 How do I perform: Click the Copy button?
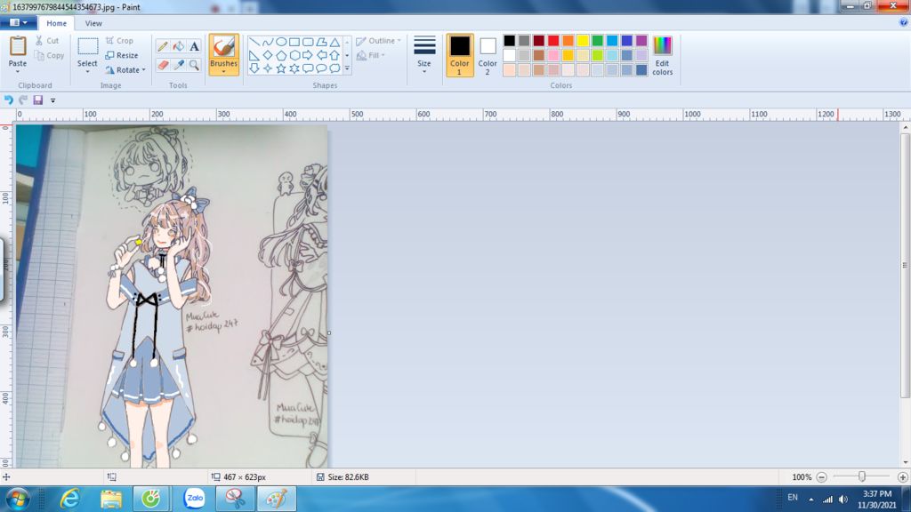[49, 56]
